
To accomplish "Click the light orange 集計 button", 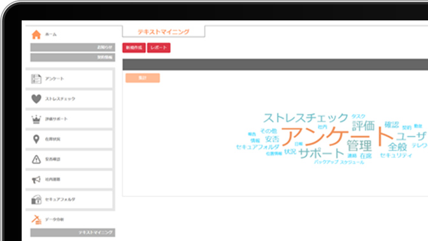I will [x=143, y=78].
